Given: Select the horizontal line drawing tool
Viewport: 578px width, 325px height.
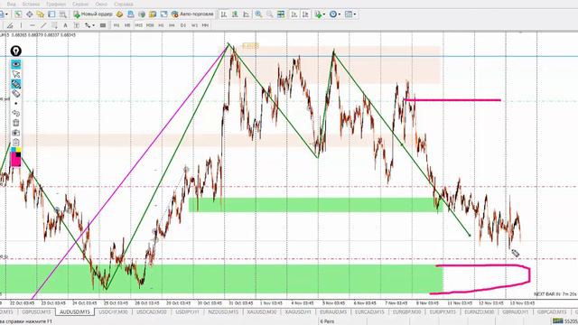Looking at the screenshot, I should 33,25.
